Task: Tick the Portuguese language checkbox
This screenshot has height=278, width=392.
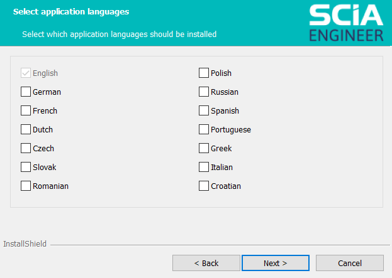Action: 204,129
